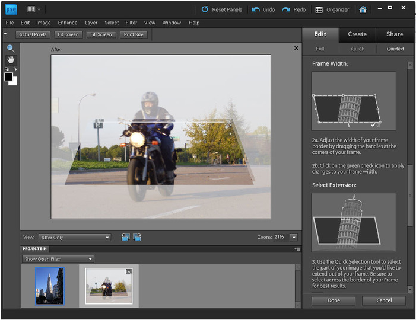The image size is (416, 320).
Task: Click the Fit Screen button
Action: [x=68, y=34]
